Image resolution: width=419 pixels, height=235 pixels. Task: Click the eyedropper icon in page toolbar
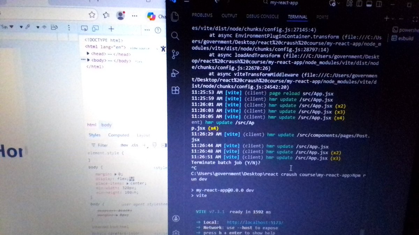[28, 27]
